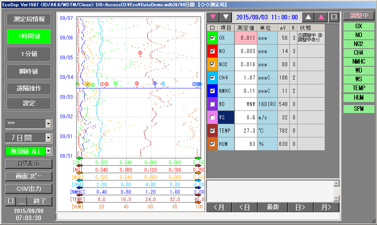Click the pink up-triangle button
The image size is (377, 225).
click(321, 17)
